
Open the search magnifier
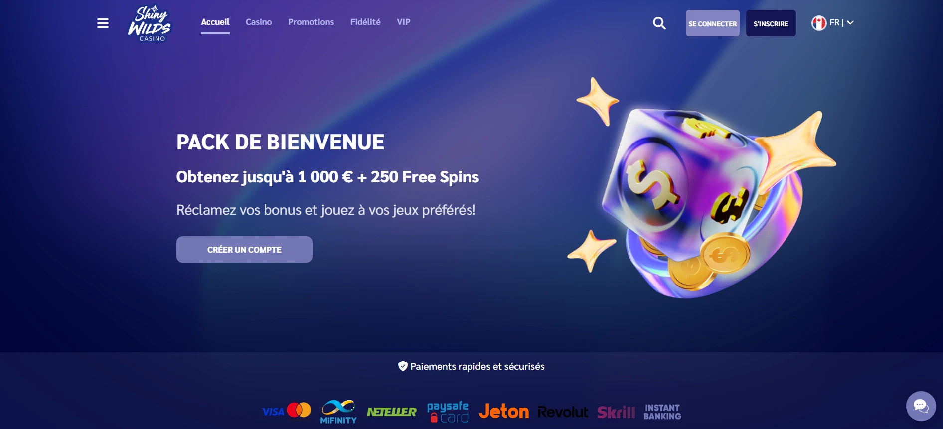pyautogui.click(x=659, y=23)
